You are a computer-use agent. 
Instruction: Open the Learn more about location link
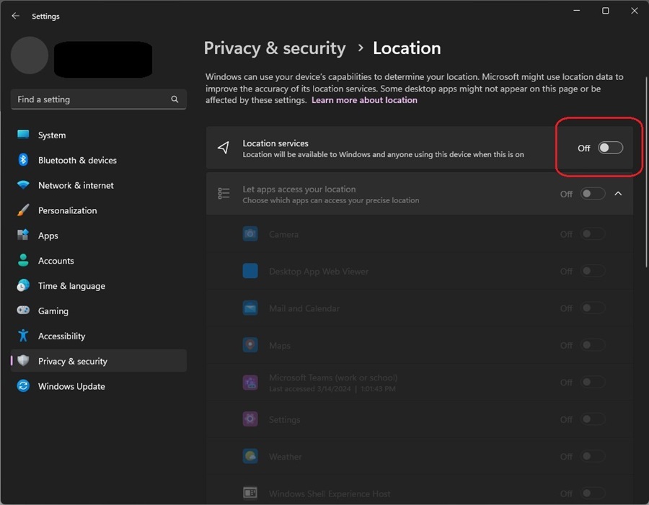click(x=364, y=100)
